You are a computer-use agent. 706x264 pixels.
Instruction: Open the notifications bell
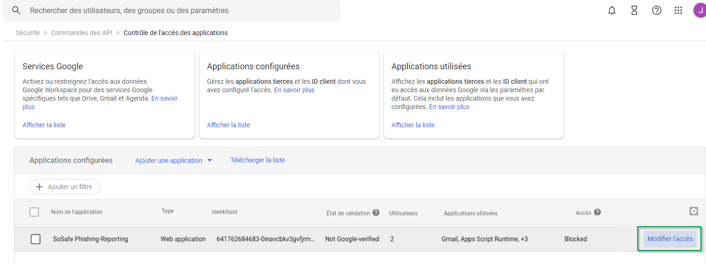(612, 10)
